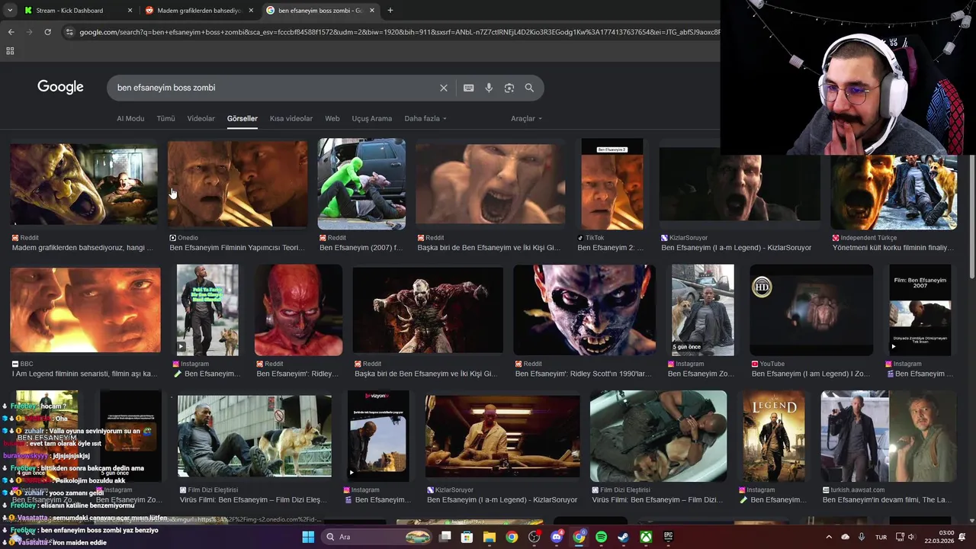976x549 pixels.
Task: Switch to the Madem grafiklerden Reddit tab
Action: tap(200, 11)
